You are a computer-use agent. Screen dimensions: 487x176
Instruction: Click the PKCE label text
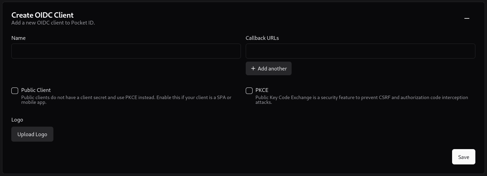[262, 90]
